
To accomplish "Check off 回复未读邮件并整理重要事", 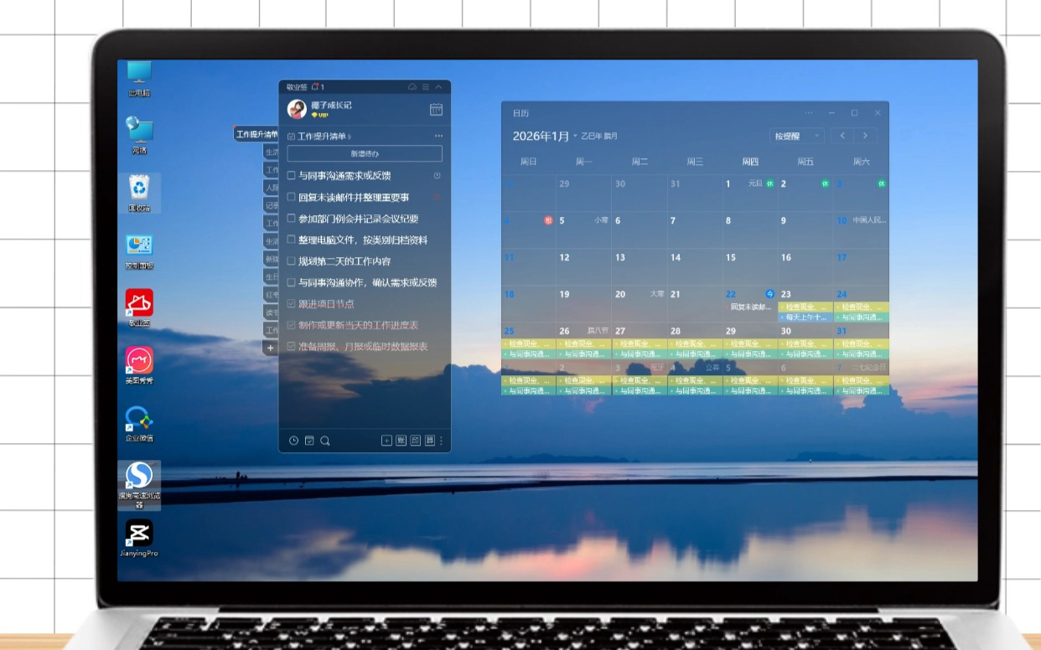I will (x=291, y=198).
